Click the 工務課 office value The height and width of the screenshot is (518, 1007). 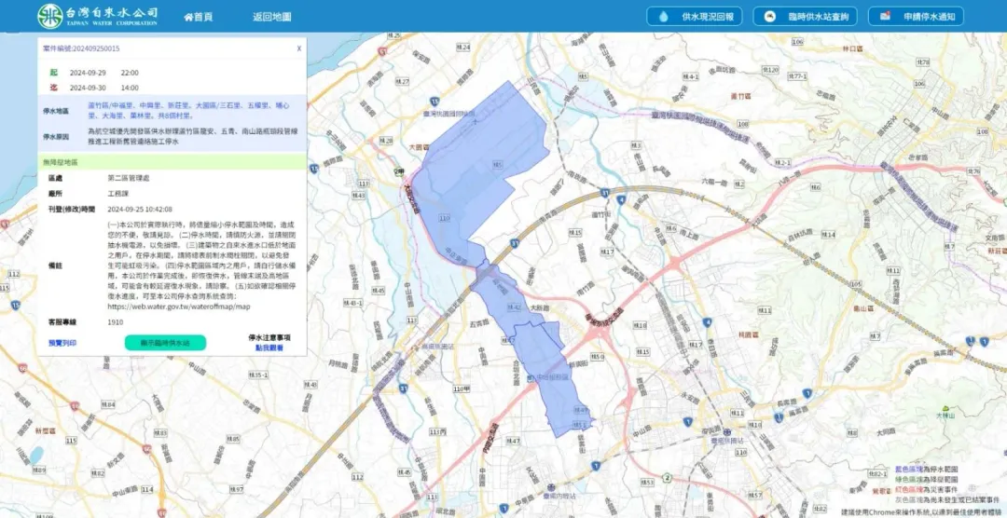(x=118, y=193)
